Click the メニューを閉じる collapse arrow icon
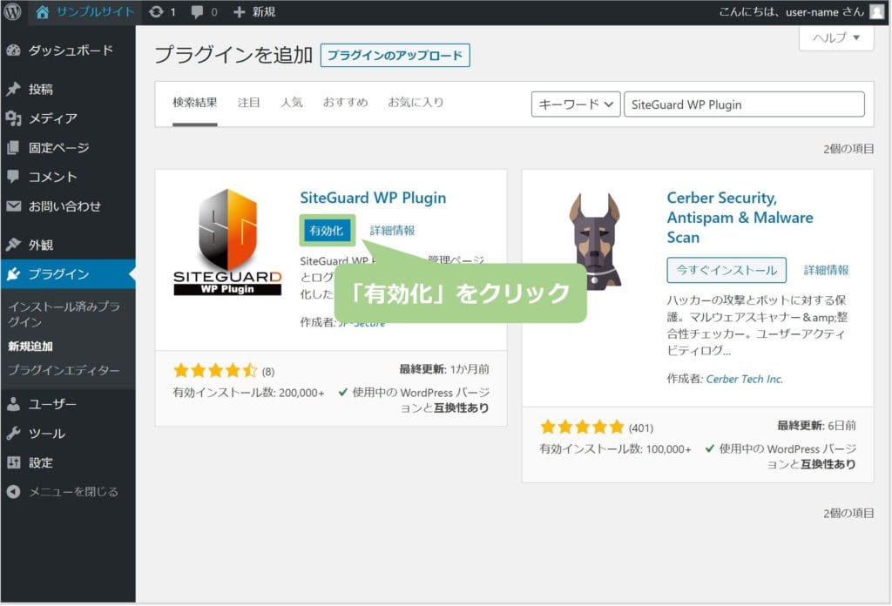This screenshot has height=606, width=892. coord(14,492)
